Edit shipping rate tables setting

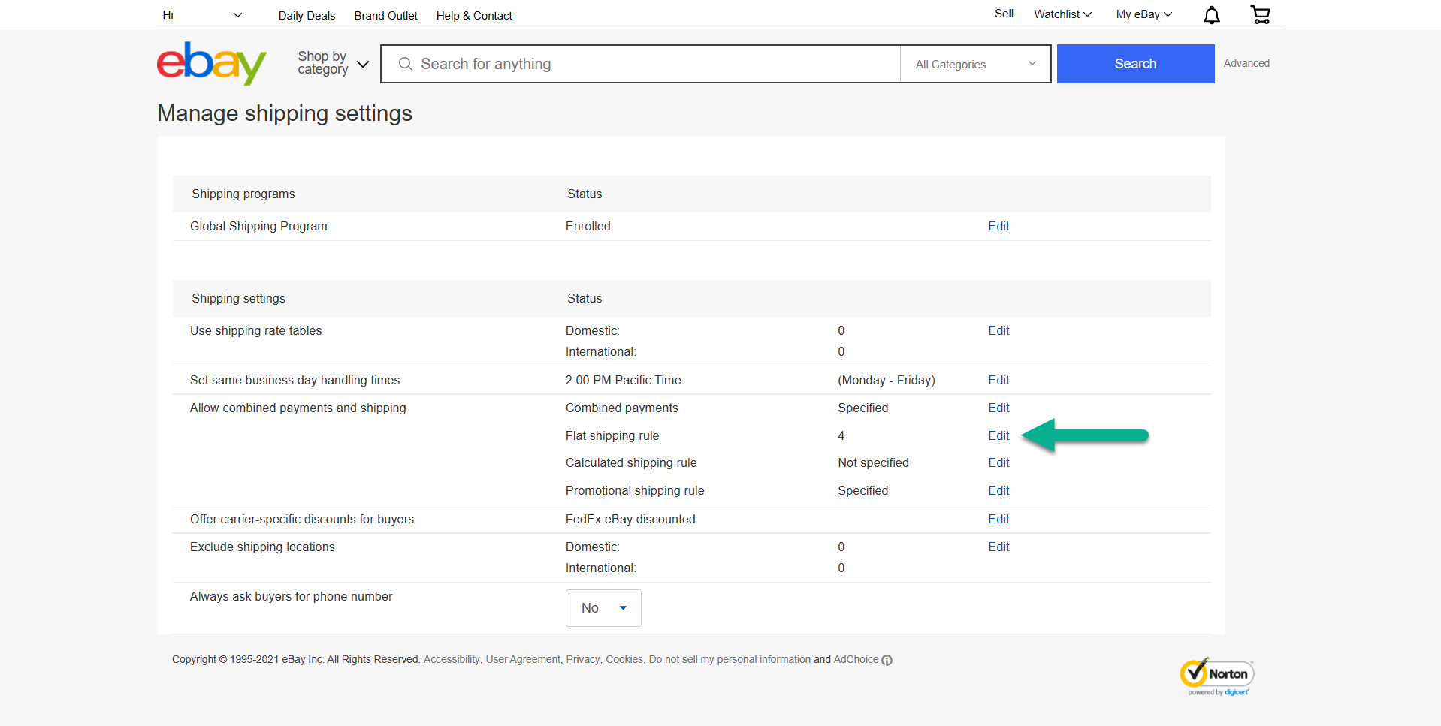pyautogui.click(x=998, y=330)
